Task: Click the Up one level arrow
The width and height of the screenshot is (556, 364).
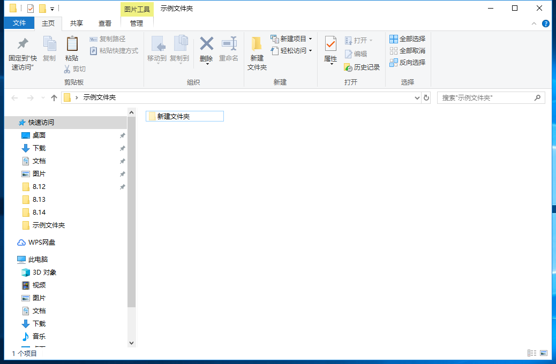Action: pyautogui.click(x=54, y=98)
